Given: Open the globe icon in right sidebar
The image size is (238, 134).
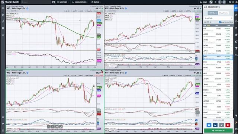Looking at the screenshot, I should tap(236, 35).
